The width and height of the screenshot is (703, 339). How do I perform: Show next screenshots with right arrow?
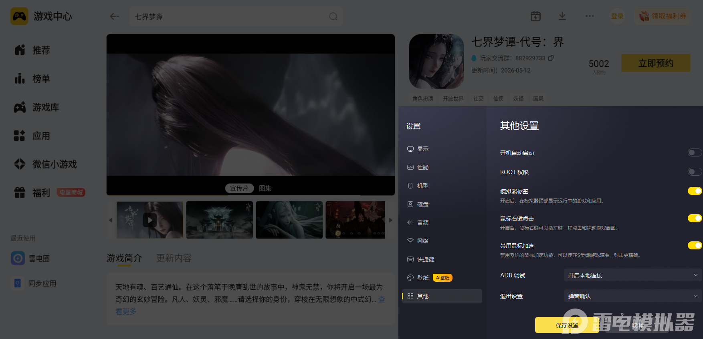[391, 220]
